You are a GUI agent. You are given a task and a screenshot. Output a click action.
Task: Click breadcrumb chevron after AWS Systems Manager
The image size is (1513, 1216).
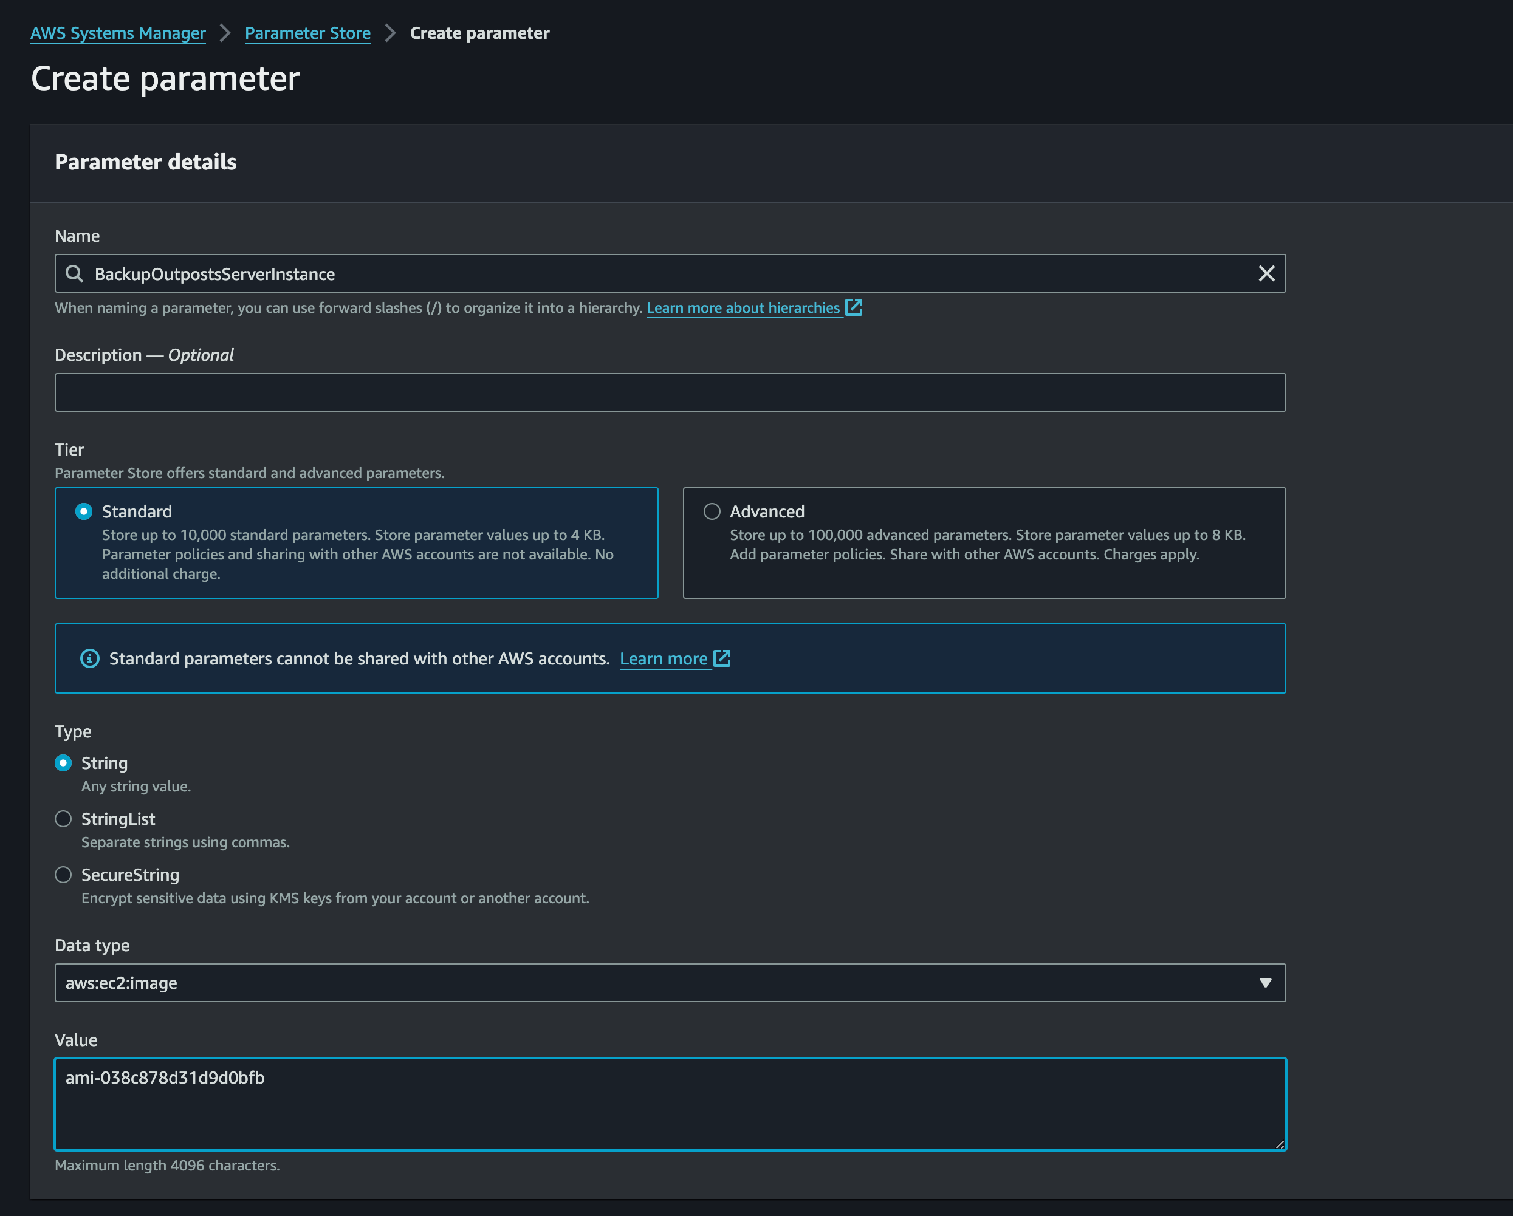(225, 33)
